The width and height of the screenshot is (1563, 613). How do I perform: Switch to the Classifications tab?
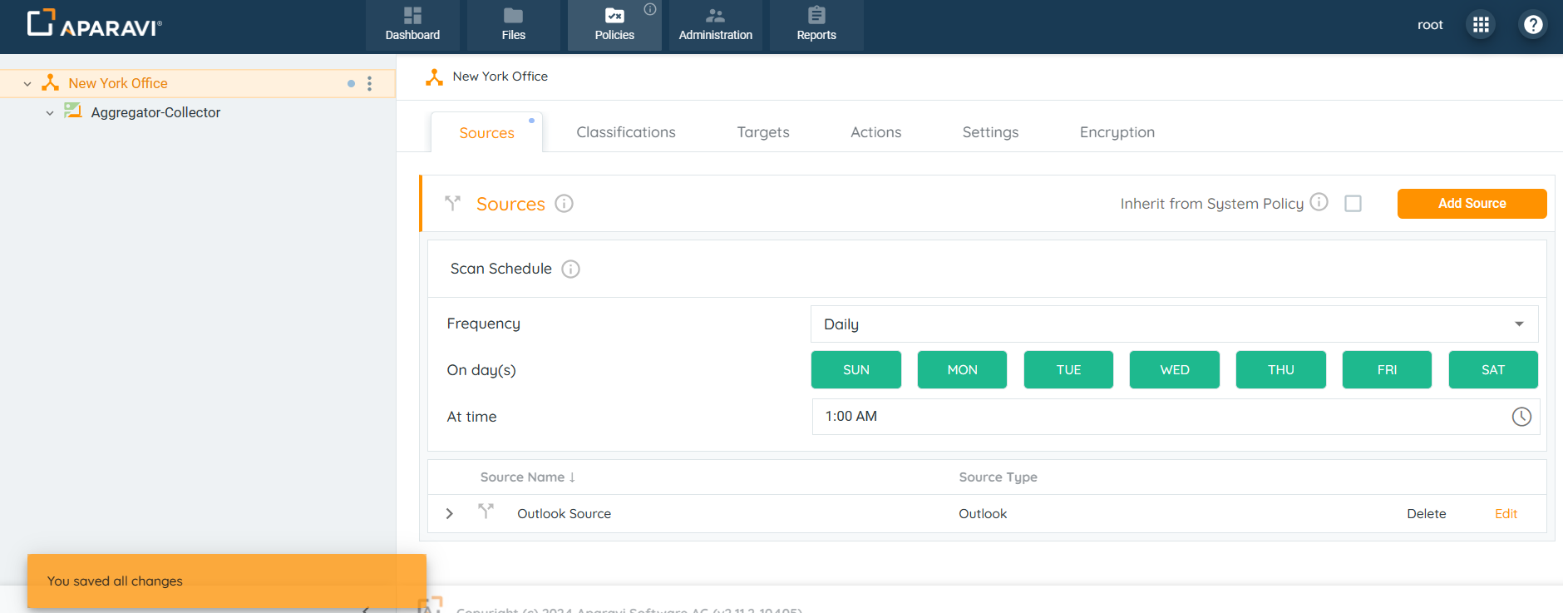(625, 132)
